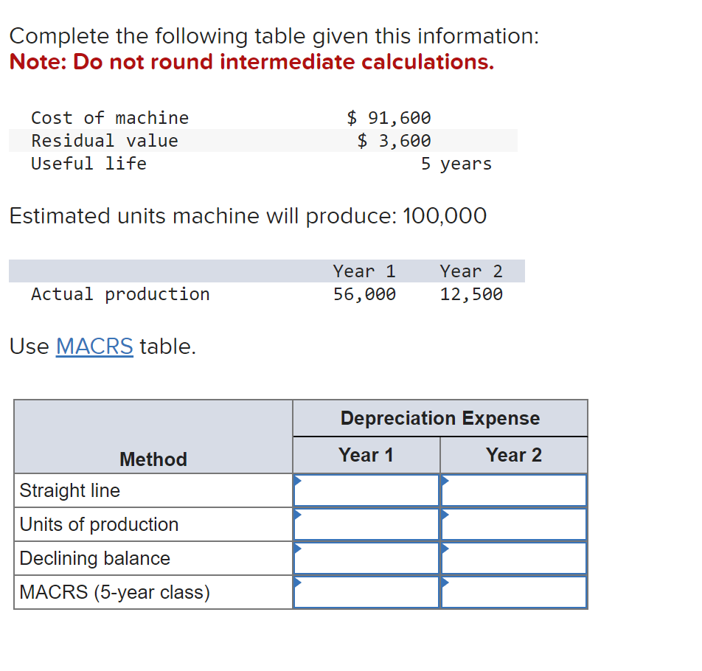Screen dimensions: 702x671
Task: Click the Depreciation Expense header
Action: click(439, 418)
